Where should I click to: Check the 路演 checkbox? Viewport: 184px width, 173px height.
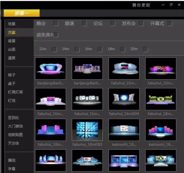tap(84, 23)
